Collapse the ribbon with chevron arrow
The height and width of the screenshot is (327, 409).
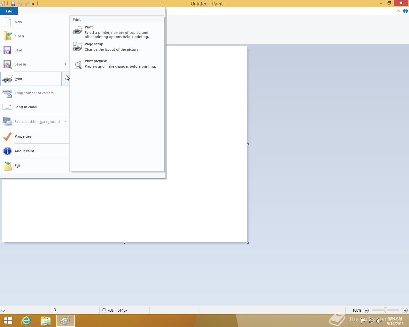398,11
